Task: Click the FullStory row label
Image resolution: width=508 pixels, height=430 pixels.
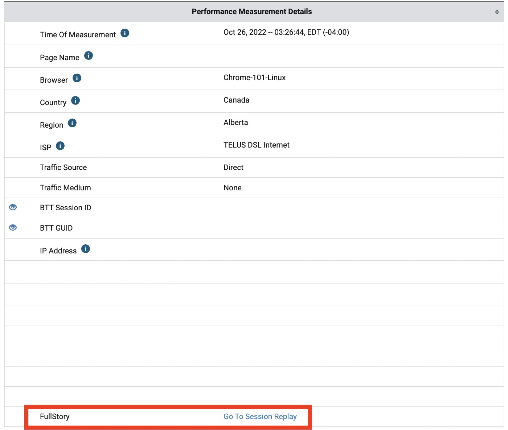Action: 54,417
